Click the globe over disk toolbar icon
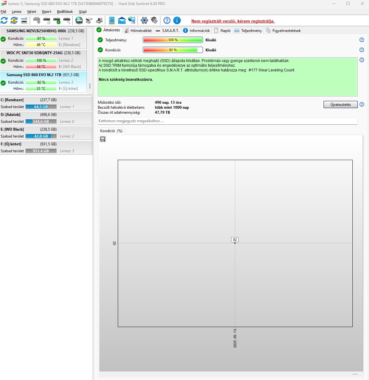The height and width of the screenshot is (380, 369). coord(79,21)
